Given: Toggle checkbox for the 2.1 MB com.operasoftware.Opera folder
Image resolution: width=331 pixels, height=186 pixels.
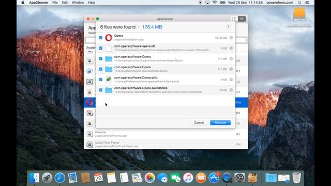Looking at the screenshot, I should (101, 58).
